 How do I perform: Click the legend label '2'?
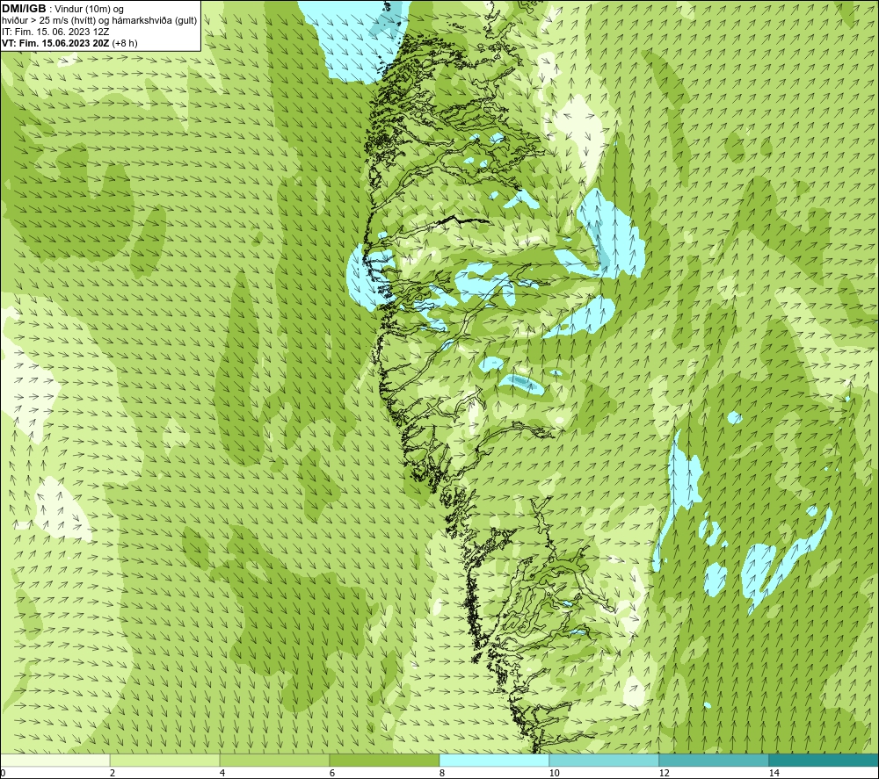tap(113, 773)
